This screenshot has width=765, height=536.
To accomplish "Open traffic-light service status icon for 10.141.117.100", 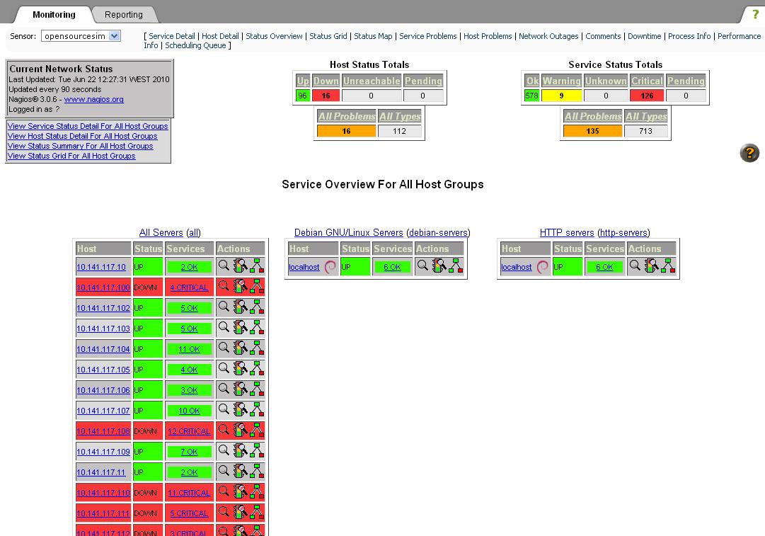I will [x=240, y=286].
